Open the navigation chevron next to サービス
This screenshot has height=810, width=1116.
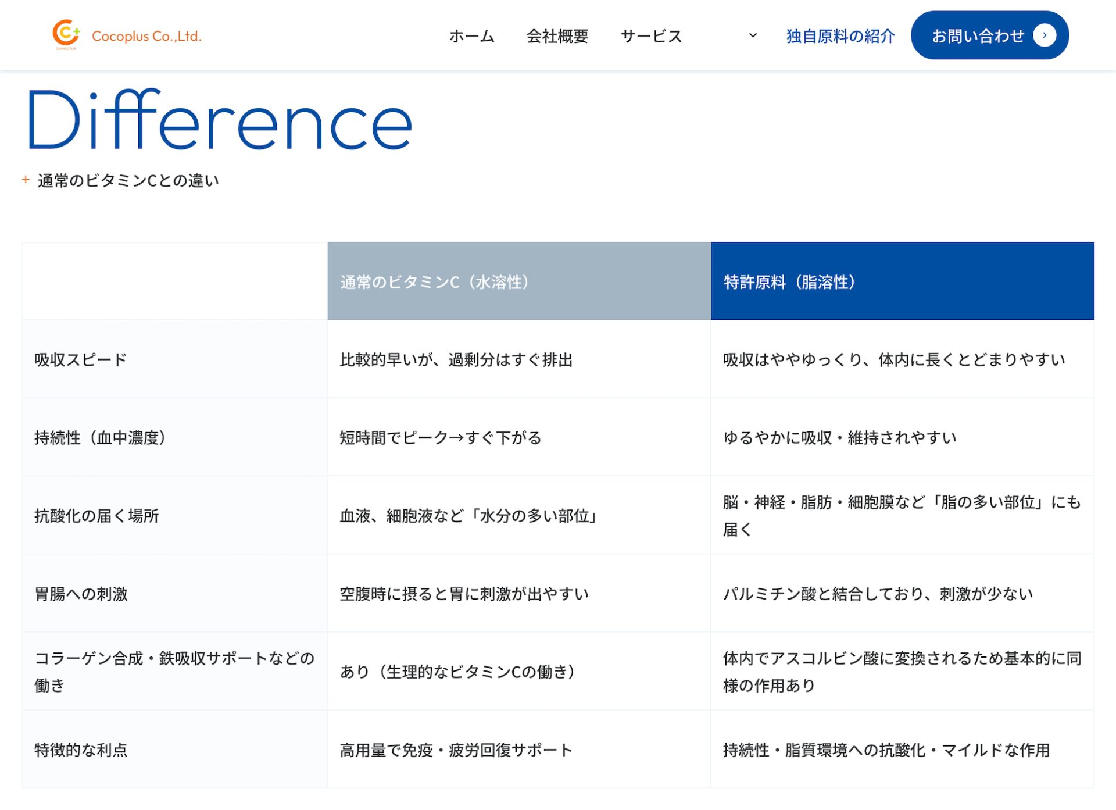pos(753,36)
